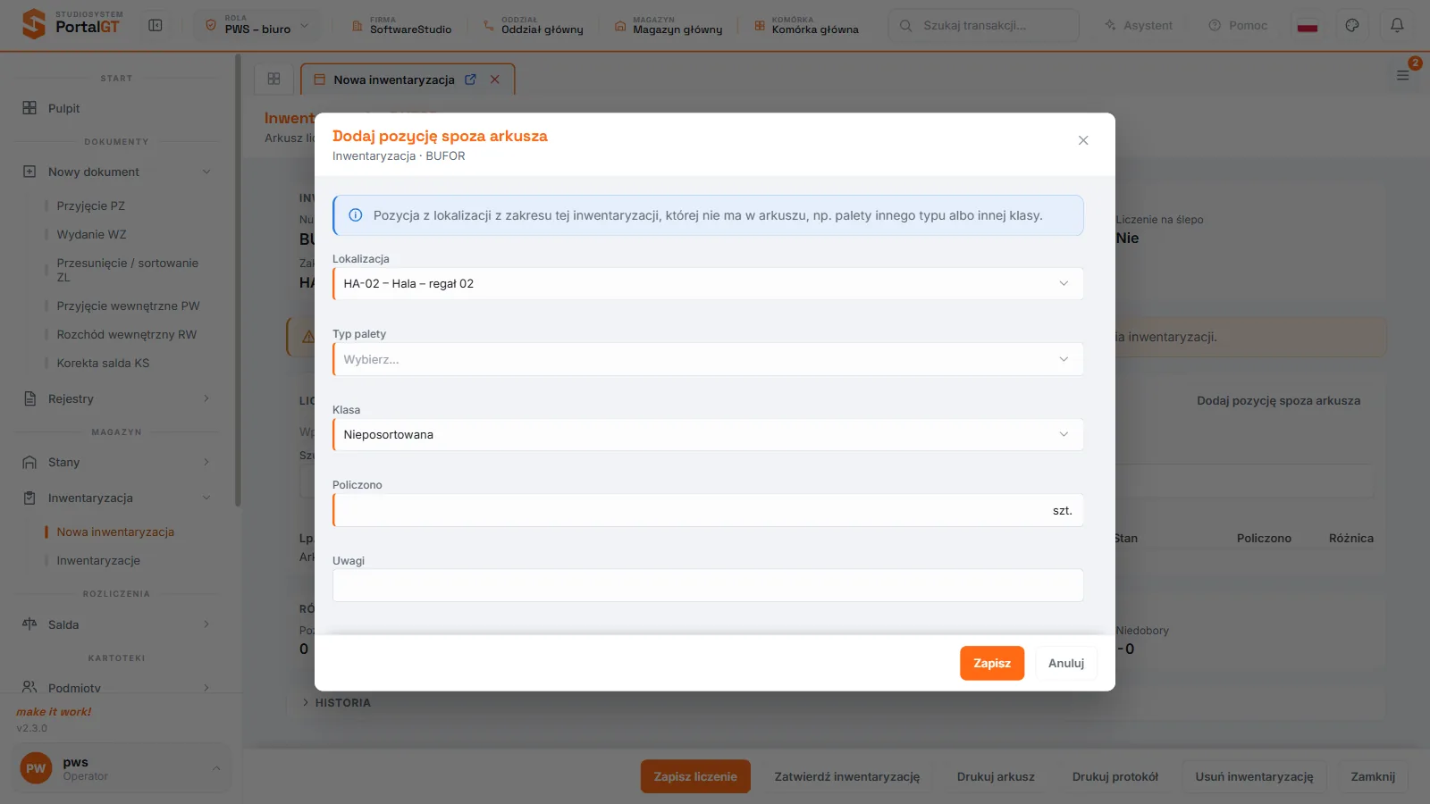The width and height of the screenshot is (1430, 804).
Task: Click the Salda scales icon
Action: point(29,624)
